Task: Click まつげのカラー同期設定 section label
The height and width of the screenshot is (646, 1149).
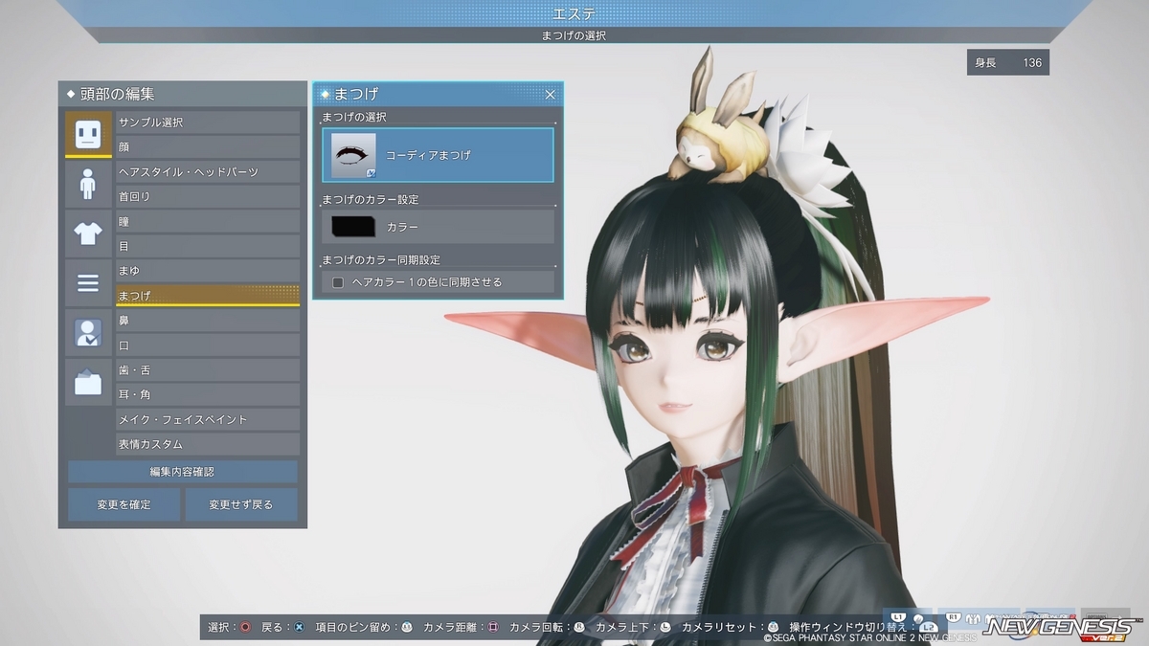Action: (x=381, y=259)
